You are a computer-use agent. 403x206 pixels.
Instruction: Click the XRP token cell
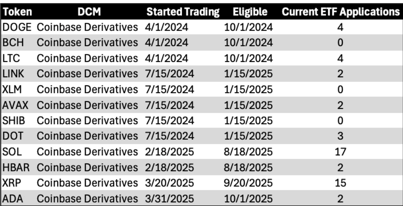click(12, 183)
